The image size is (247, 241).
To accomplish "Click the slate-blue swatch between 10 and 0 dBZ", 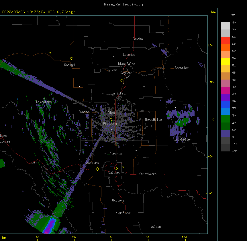I will (225, 133).
